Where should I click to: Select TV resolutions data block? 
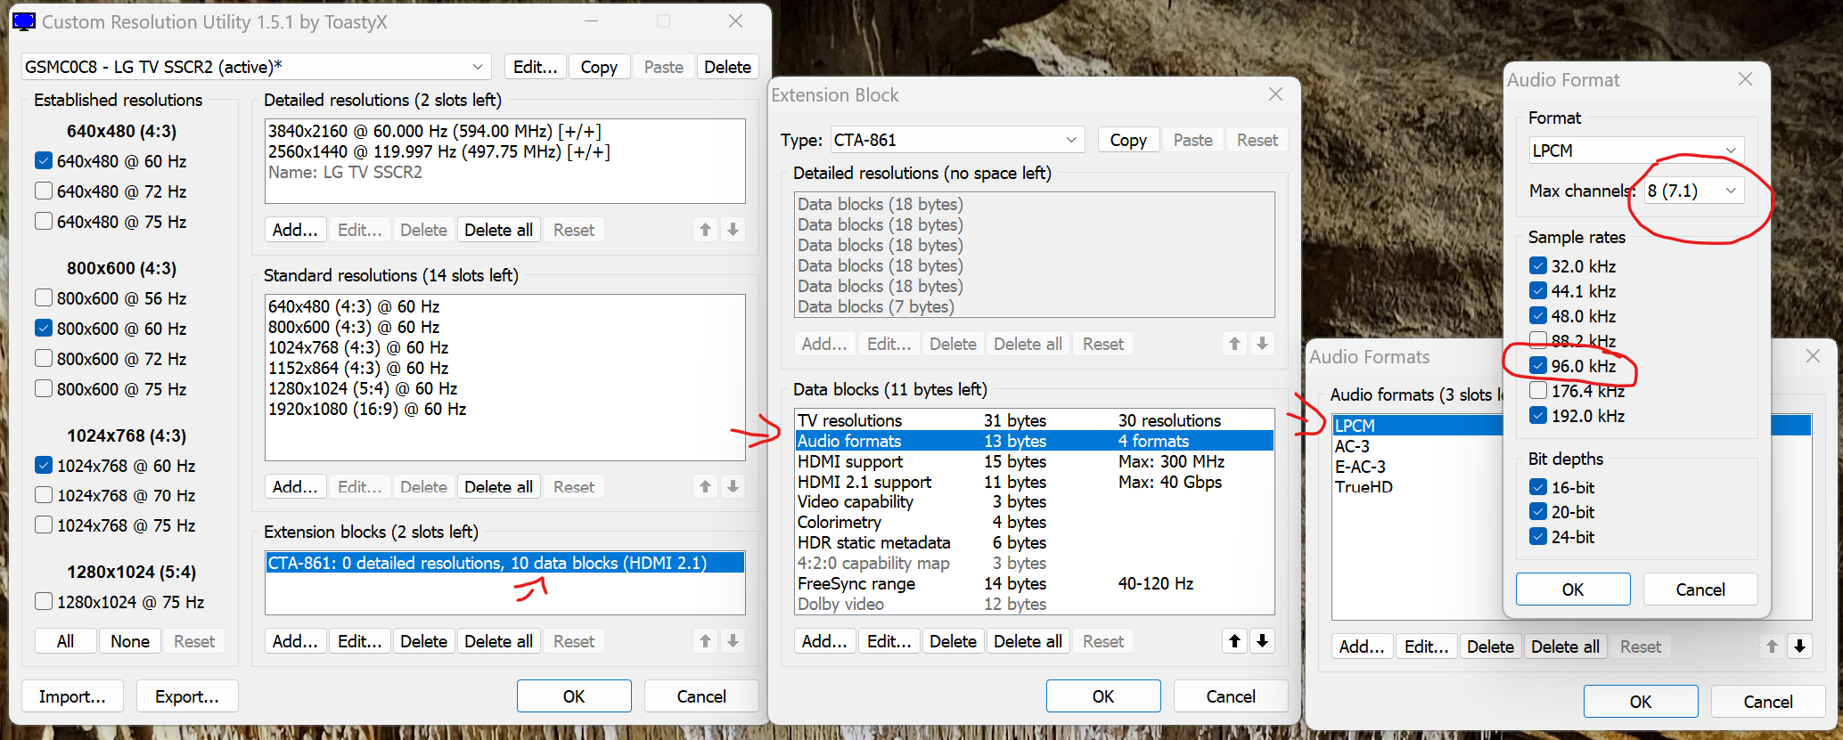1034,420
